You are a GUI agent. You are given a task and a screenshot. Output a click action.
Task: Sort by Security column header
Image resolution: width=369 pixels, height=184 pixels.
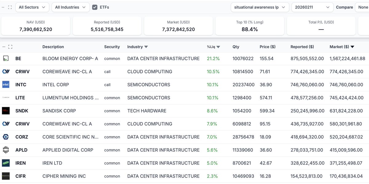pyautogui.click(x=112, y=47)
